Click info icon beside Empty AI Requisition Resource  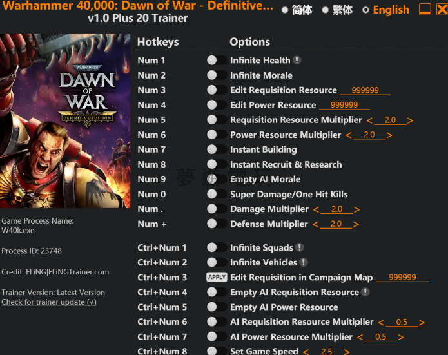pyautogui.click(x=365, y=292)
